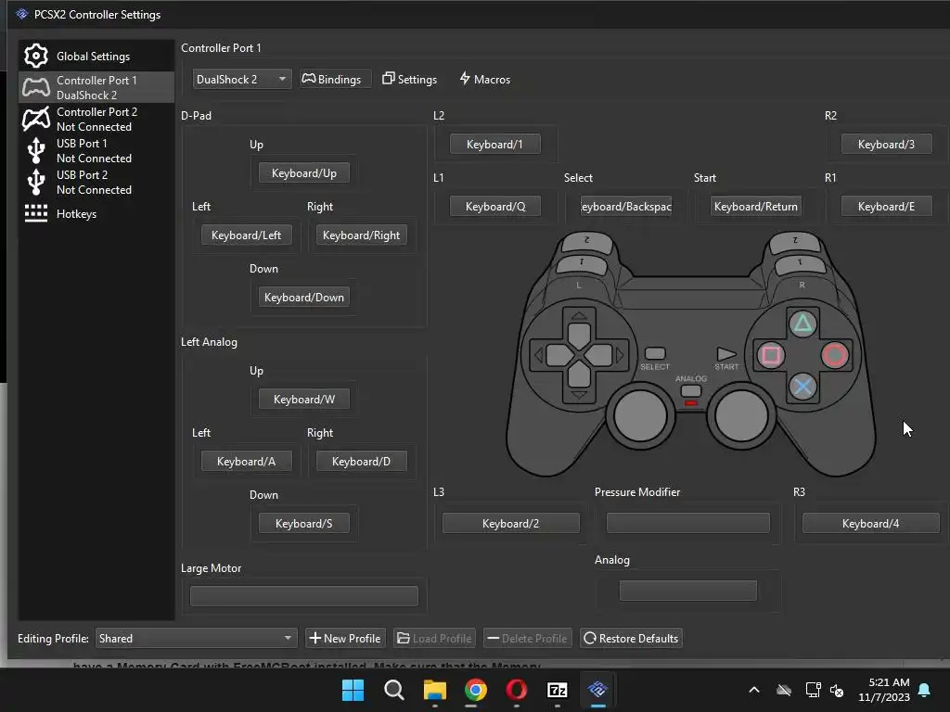Rebind Select Keyboard/Backspace button
950x712 pixels.
pos(626,207)
